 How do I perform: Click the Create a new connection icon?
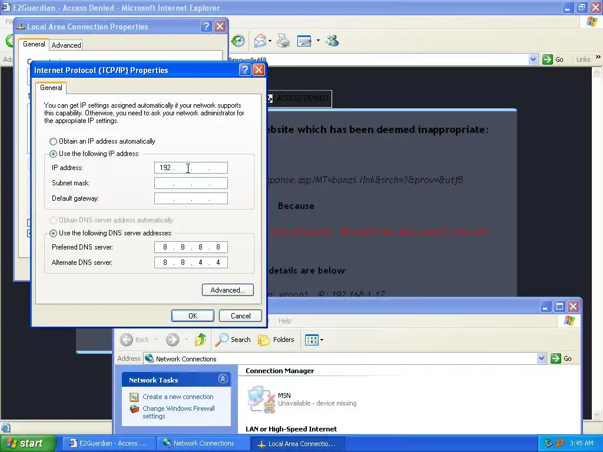click(x=134, y=397)
